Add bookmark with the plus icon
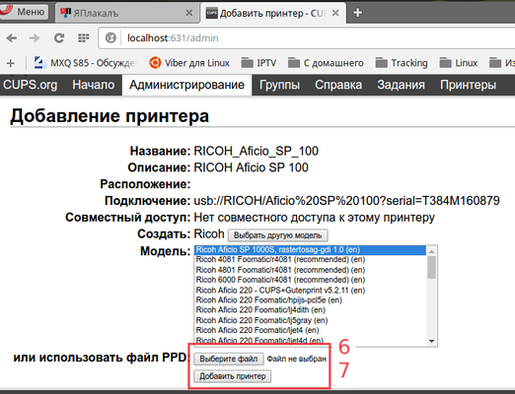This screenshot has width=515, height=394. (x=11, y=63)
